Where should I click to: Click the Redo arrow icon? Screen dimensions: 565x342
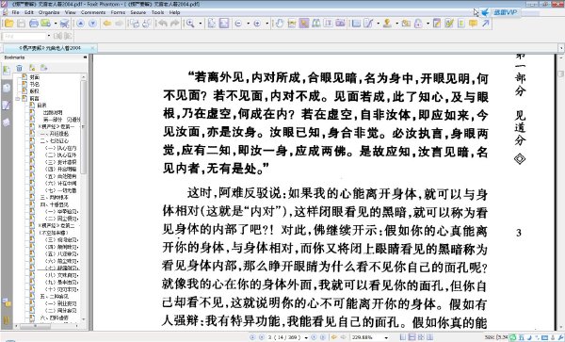coord(175,24)
